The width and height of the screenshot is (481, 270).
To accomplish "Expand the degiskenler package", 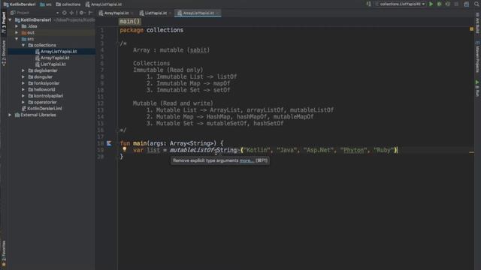I will point(23,70).
